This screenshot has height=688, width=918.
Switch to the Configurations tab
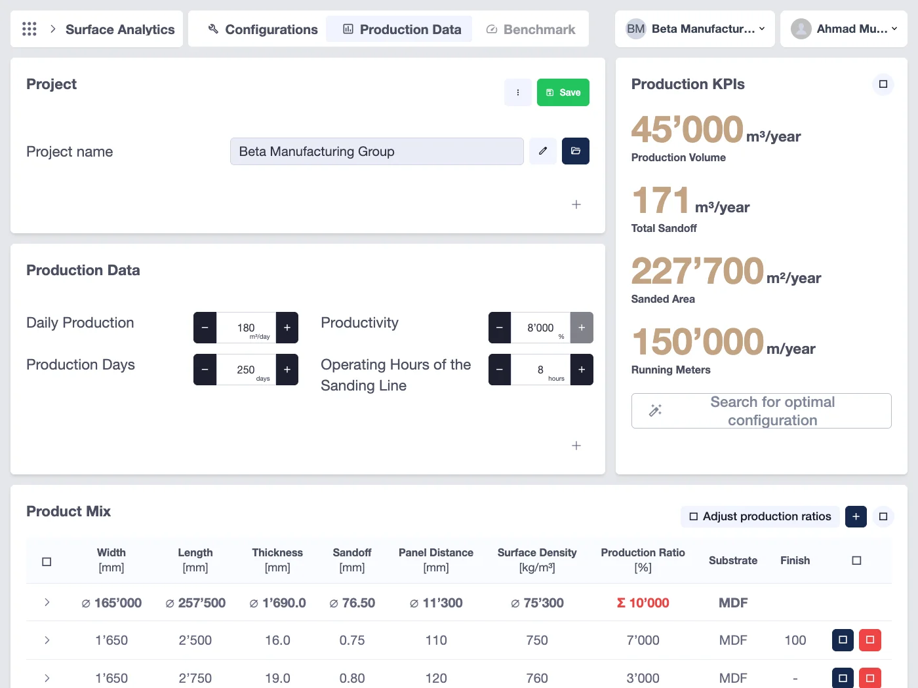(x=262, y=29)
